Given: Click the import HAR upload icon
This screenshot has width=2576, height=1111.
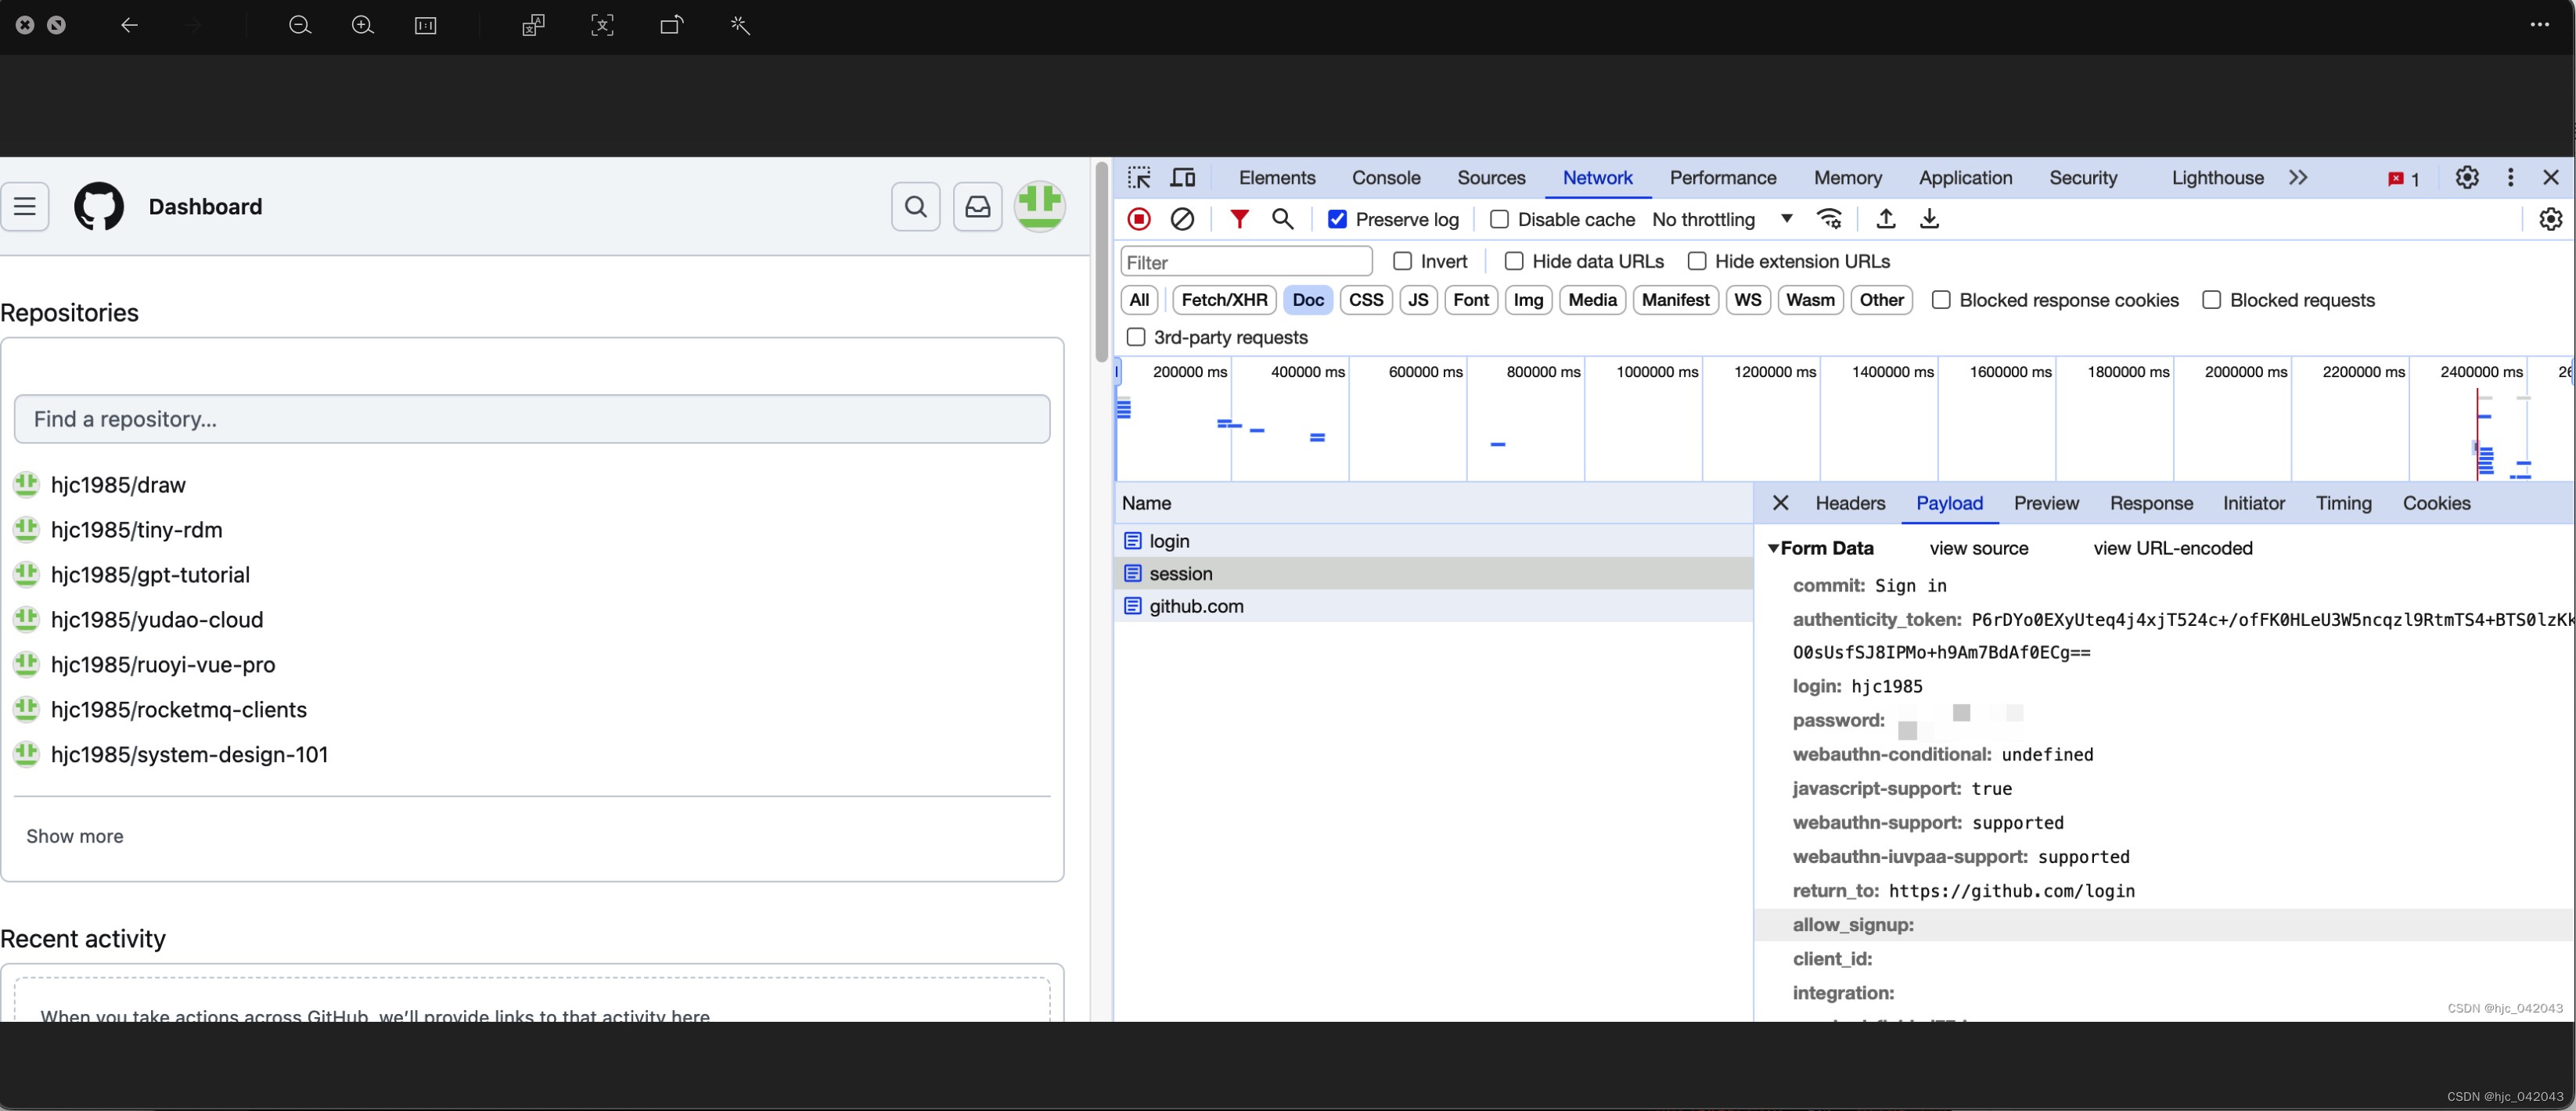Looking at the screenshot, I should pyautogui.click(x=1886, y=219).
